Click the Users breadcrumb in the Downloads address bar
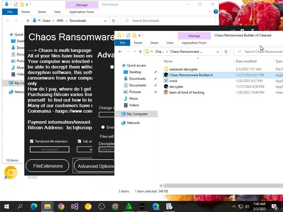 [46, 21]
